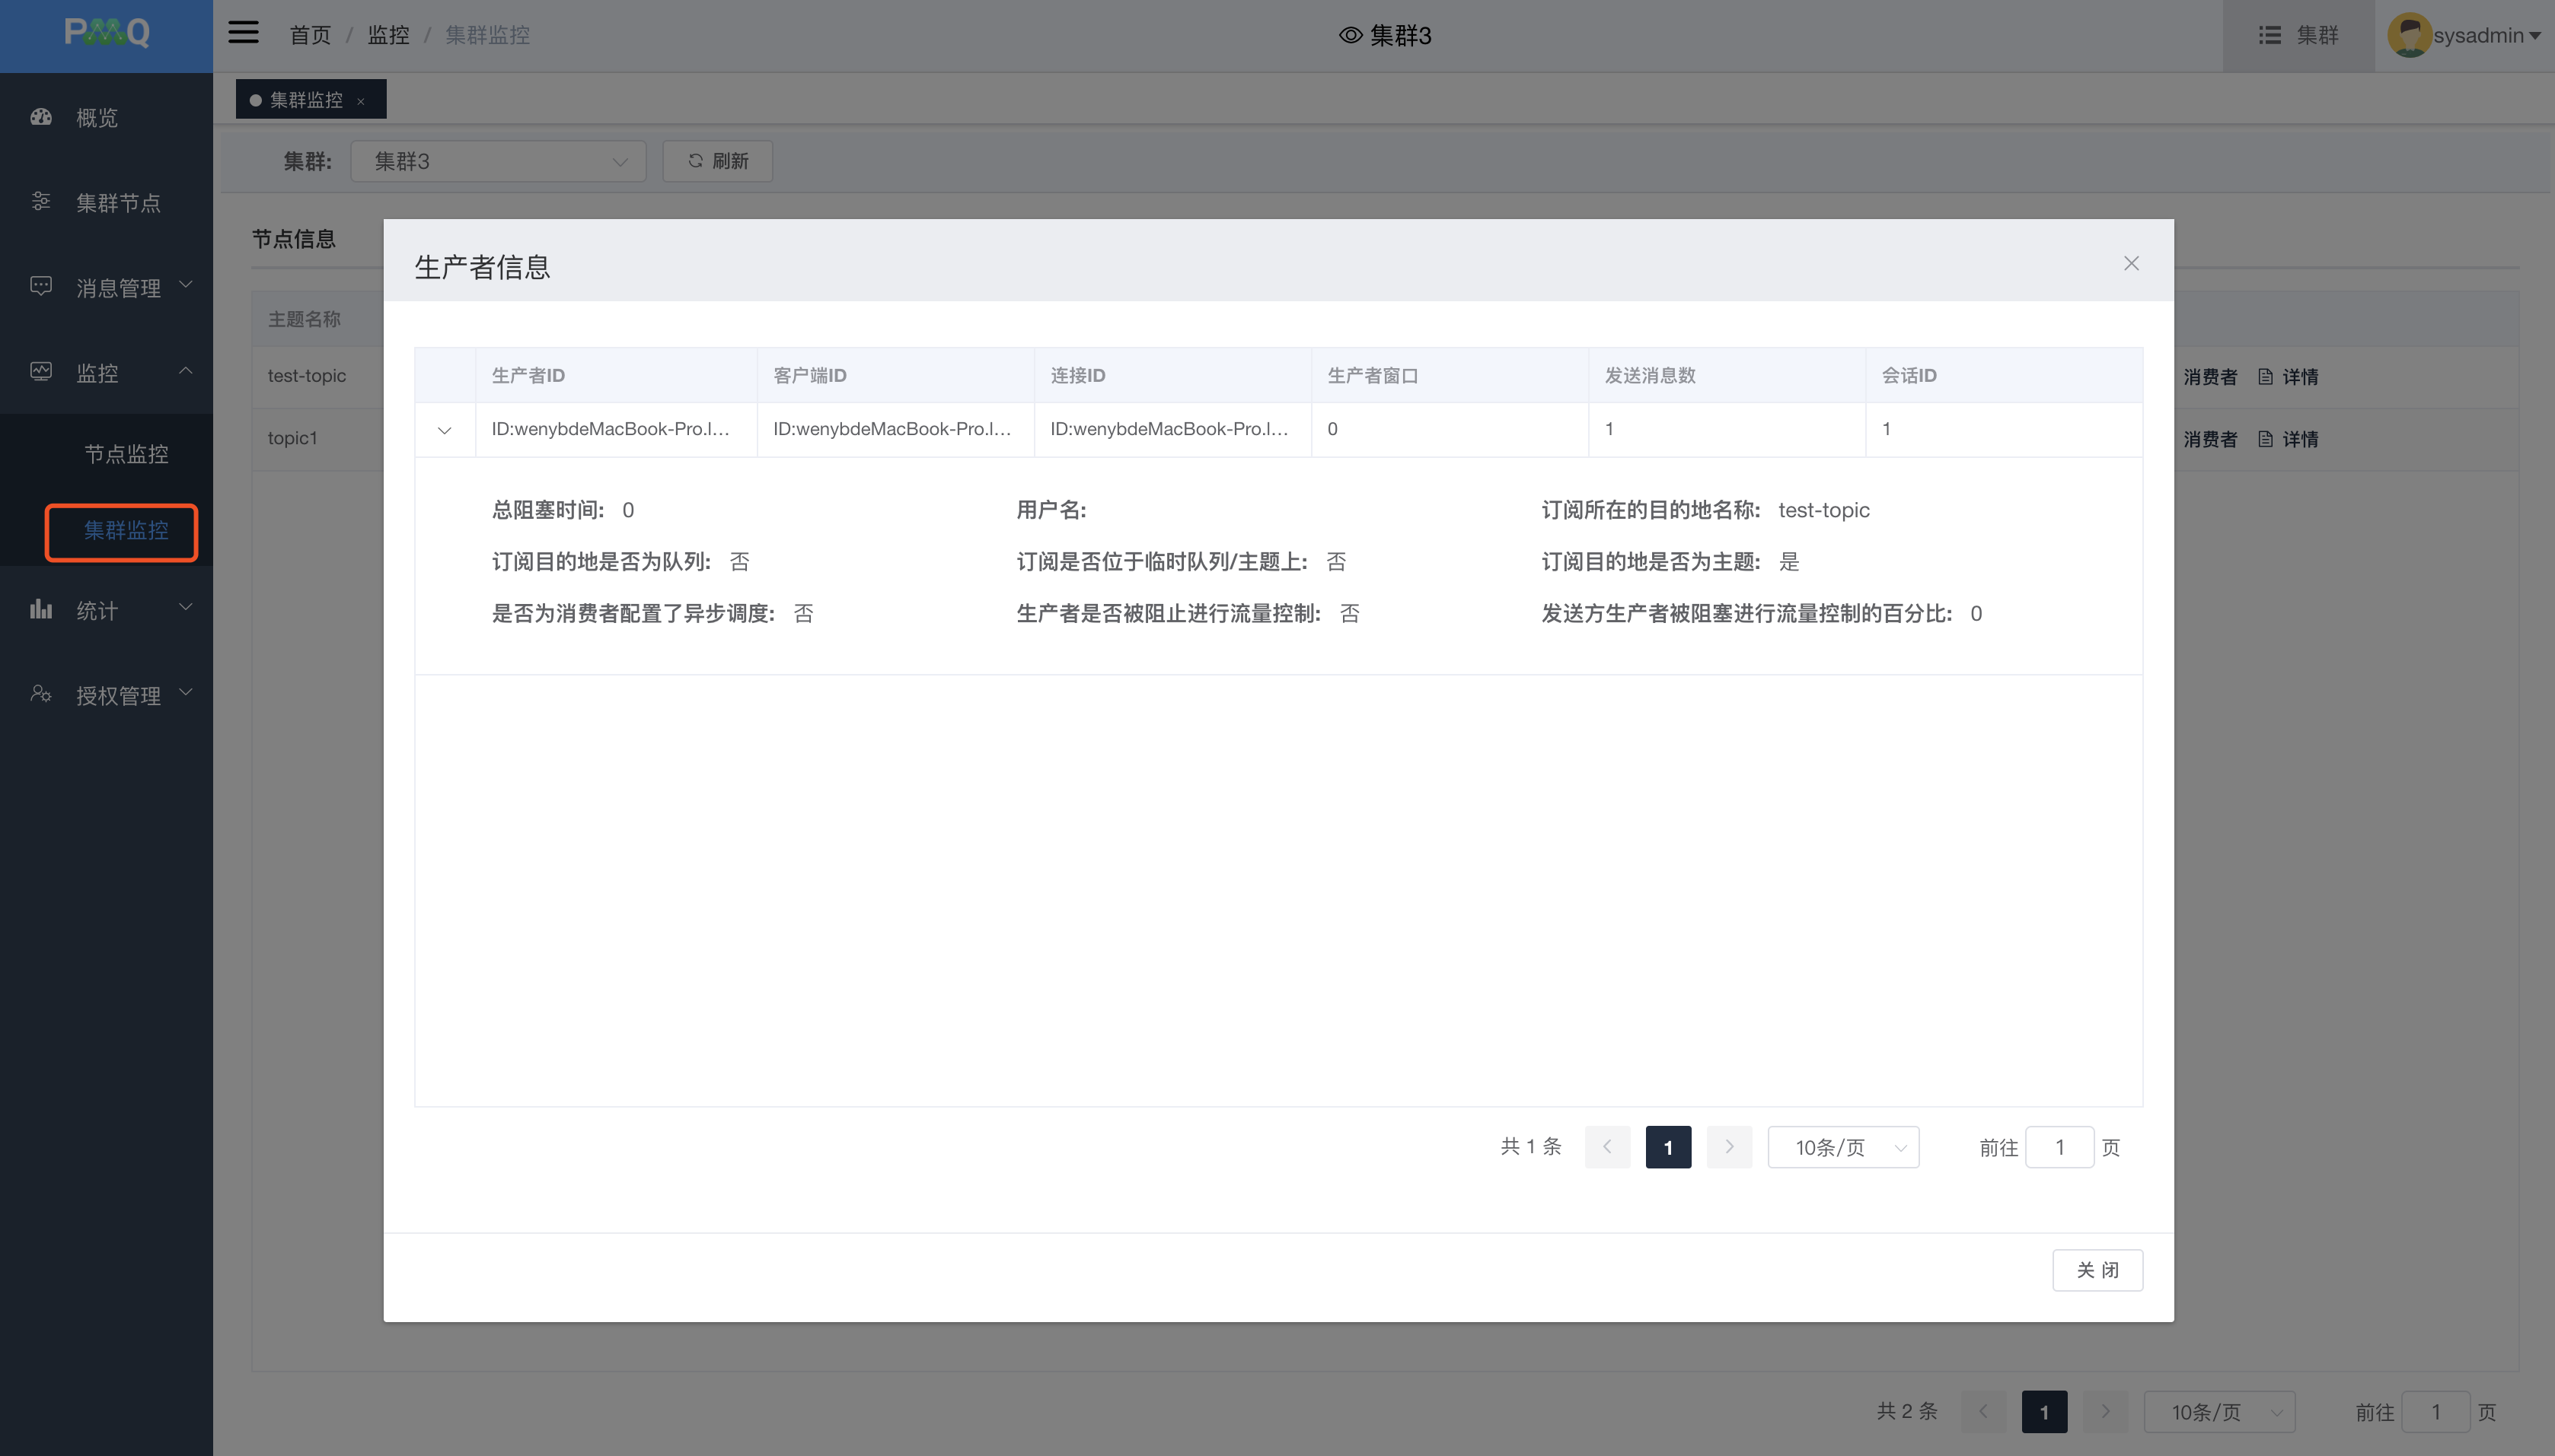The height and width of the screenshot is (1456, 2555).
Task: Go to next page arrow in dialog
Action: [x=1728, y=1147]
